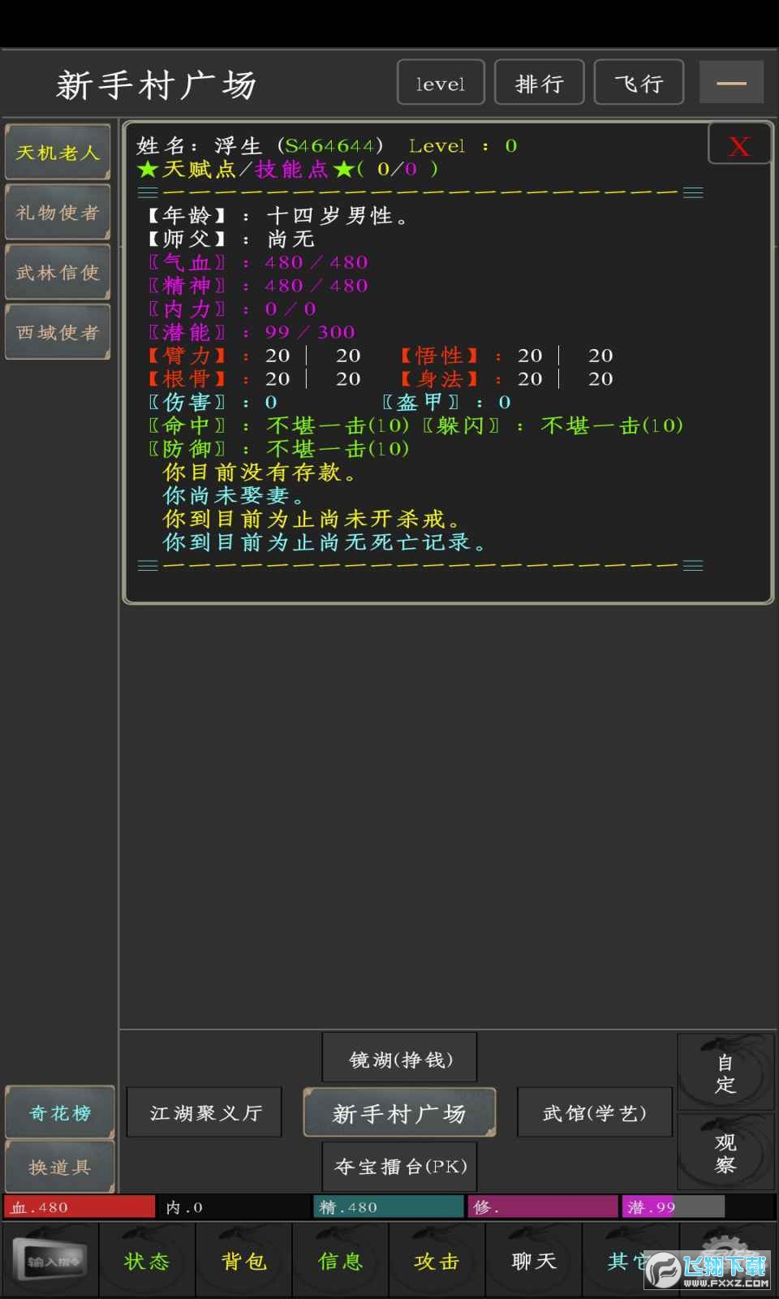Select the 礼物使者 gift messenger
779x1299 pixels.
pos(58,213)
